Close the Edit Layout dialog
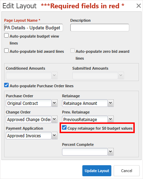143x179 pixels. 139,6
